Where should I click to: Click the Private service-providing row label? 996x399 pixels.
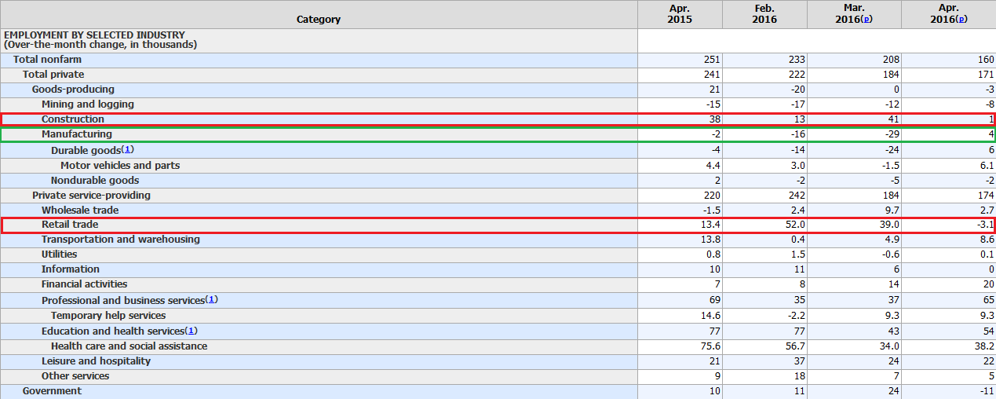pyautogui.click(x=91, y=195)
